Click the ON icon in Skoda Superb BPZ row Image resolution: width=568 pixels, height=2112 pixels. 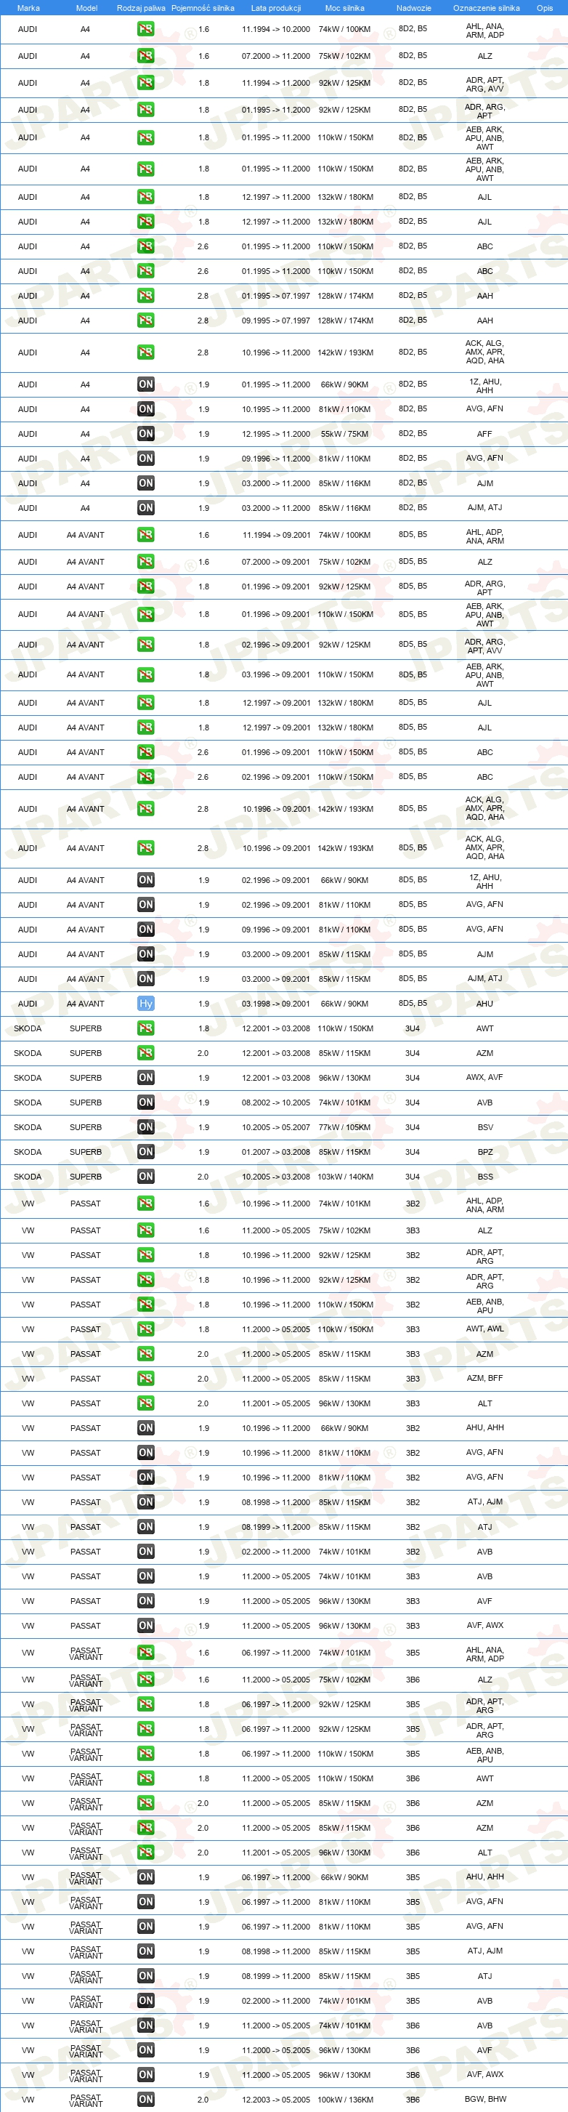(x=146, y=1152)
